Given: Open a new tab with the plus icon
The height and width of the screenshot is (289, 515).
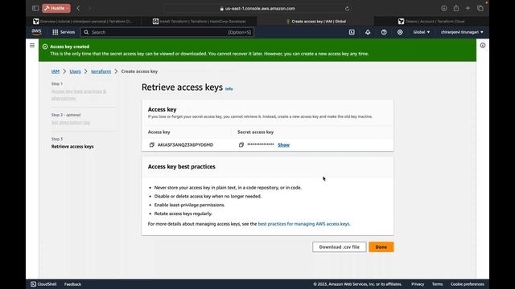Looking at the screenshot, I should 468,9.
